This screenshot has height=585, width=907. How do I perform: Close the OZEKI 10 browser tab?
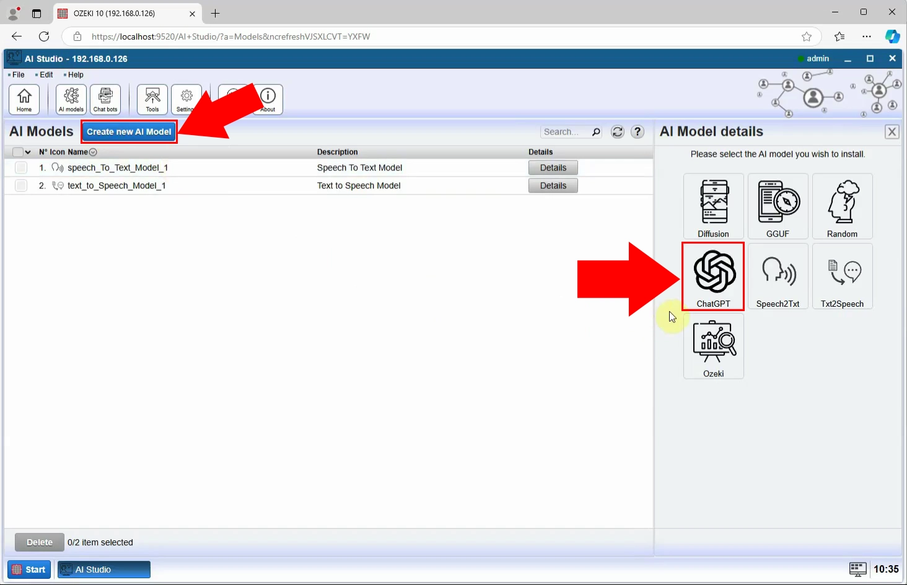192,13
